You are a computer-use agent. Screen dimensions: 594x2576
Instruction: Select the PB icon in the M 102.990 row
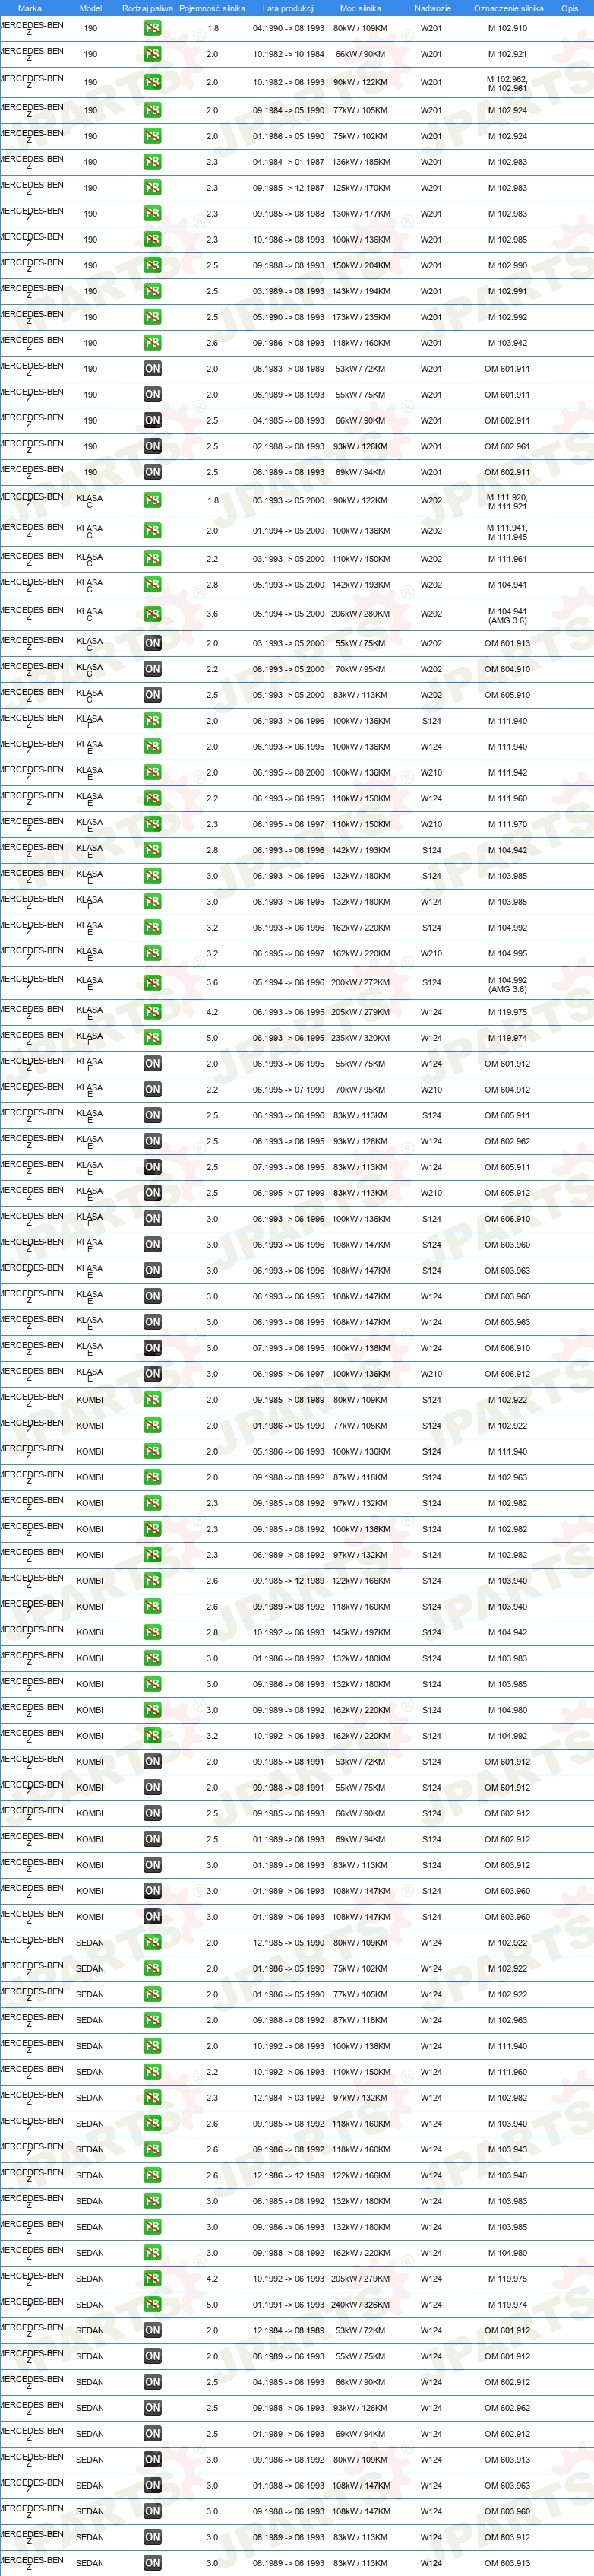pyautogui.click(x=152, y=265)
